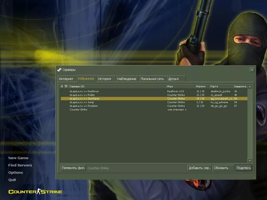Select the izLapzLa.ru >> Deathrun server
The height and width of the screenshot is (200, 267).
pos(154,91)
